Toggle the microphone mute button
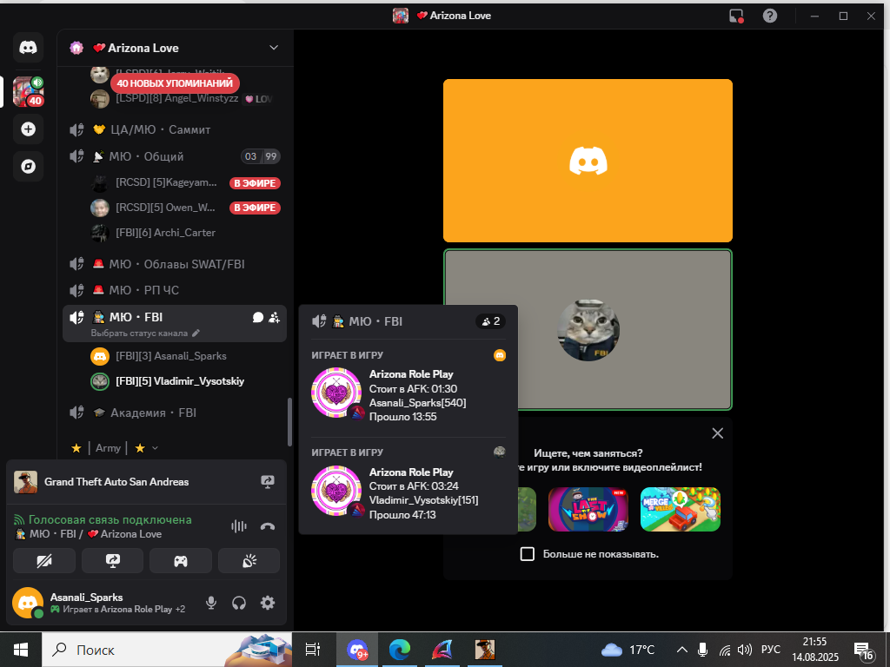890x667 pixels. 211,603
